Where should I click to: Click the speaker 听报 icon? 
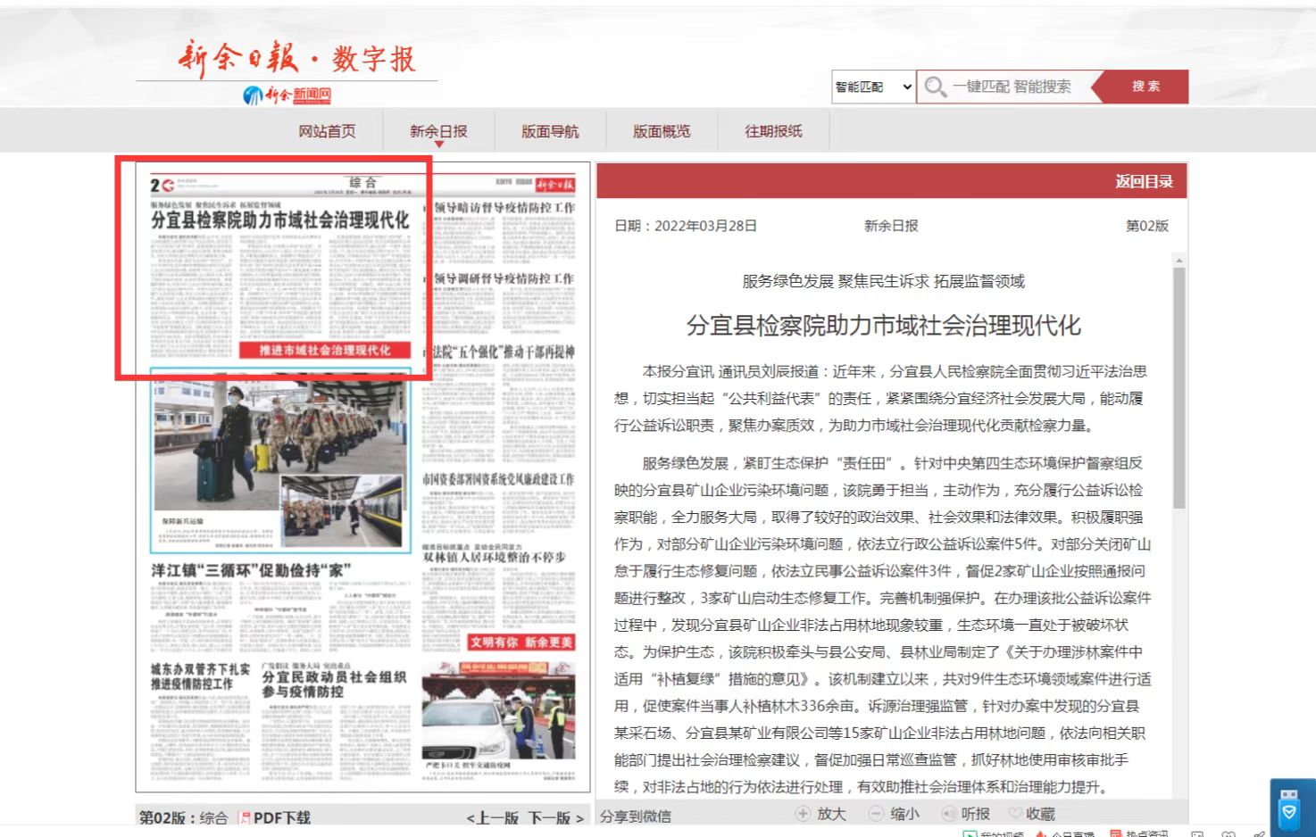pos(949,814)
